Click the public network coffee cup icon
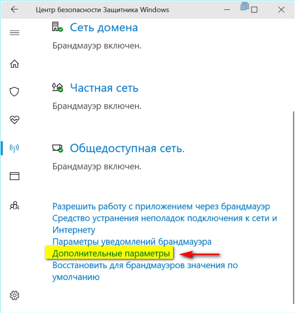 click(x=58, y=148)
